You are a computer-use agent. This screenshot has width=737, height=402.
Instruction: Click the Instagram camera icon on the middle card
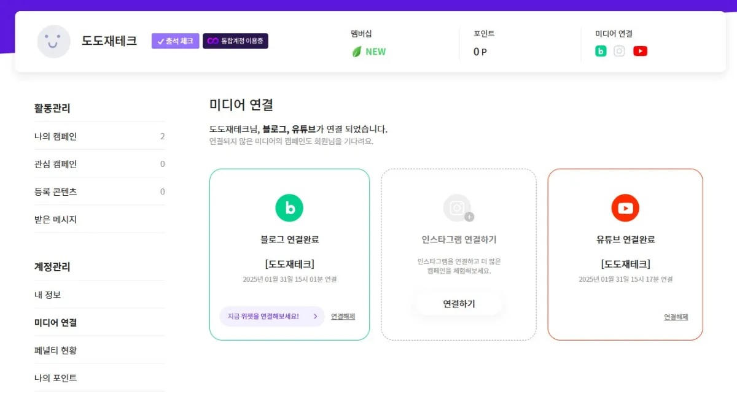[x=458, y=208]
